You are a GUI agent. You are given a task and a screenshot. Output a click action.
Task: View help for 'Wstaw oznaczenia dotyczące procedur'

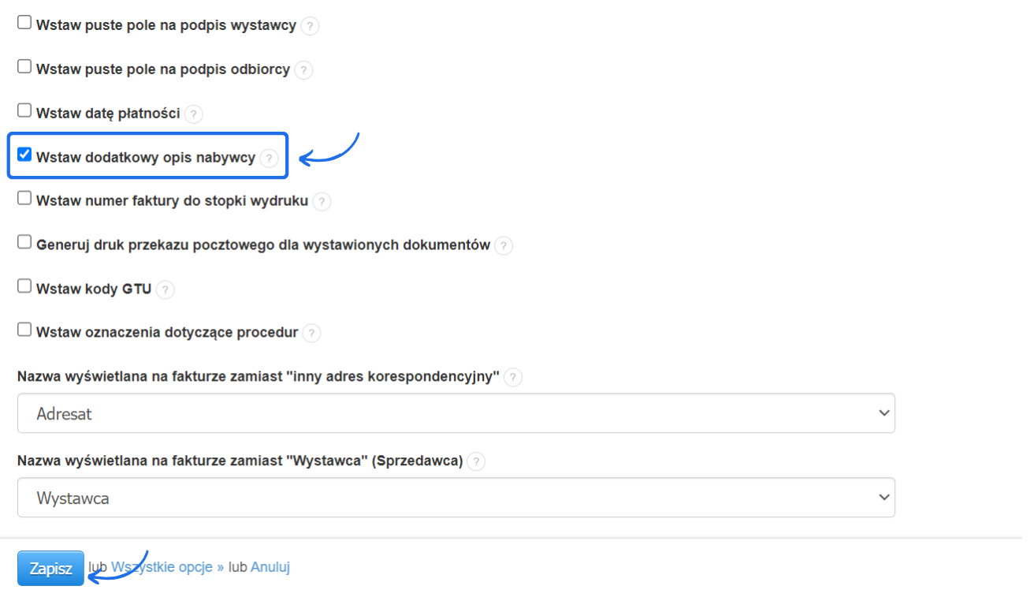tap(312, 333)
